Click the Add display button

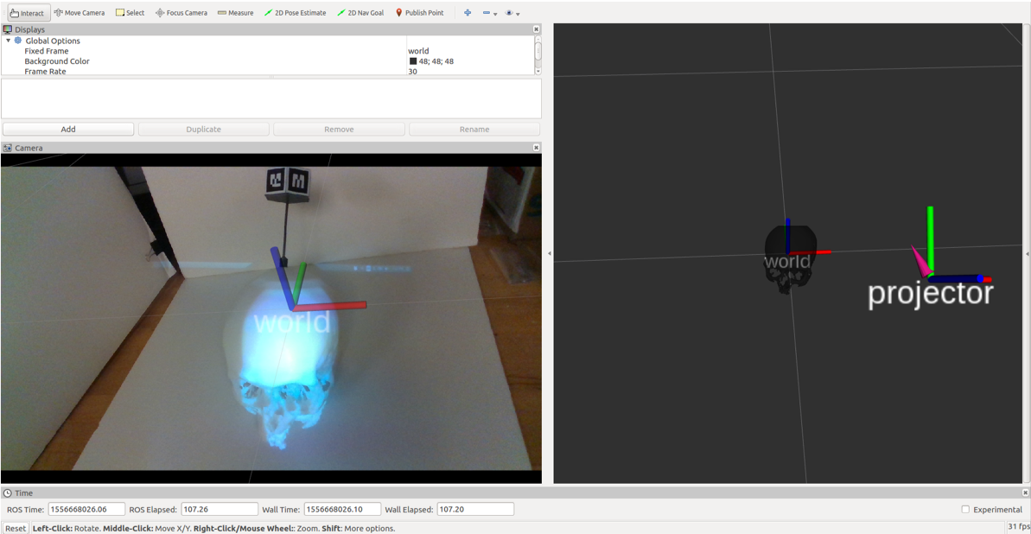68,130
